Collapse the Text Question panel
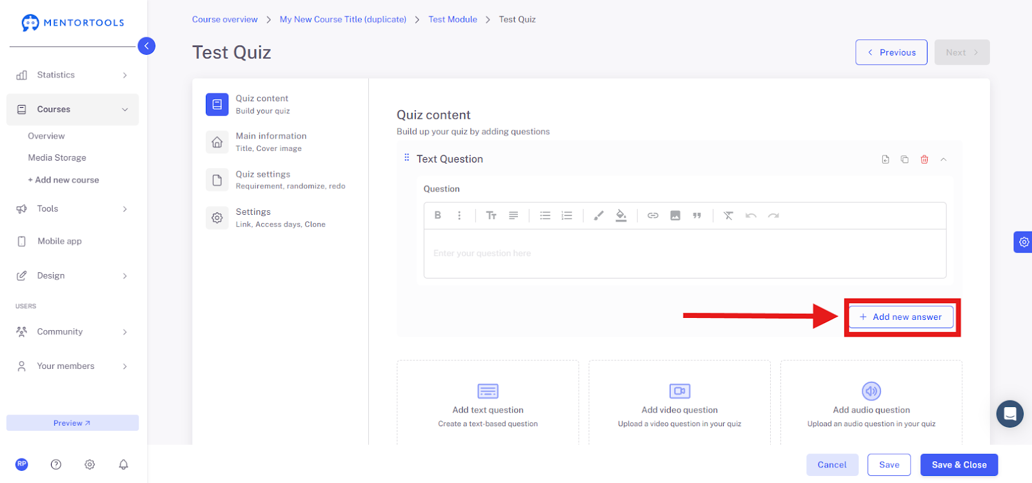 click(944, 159)
